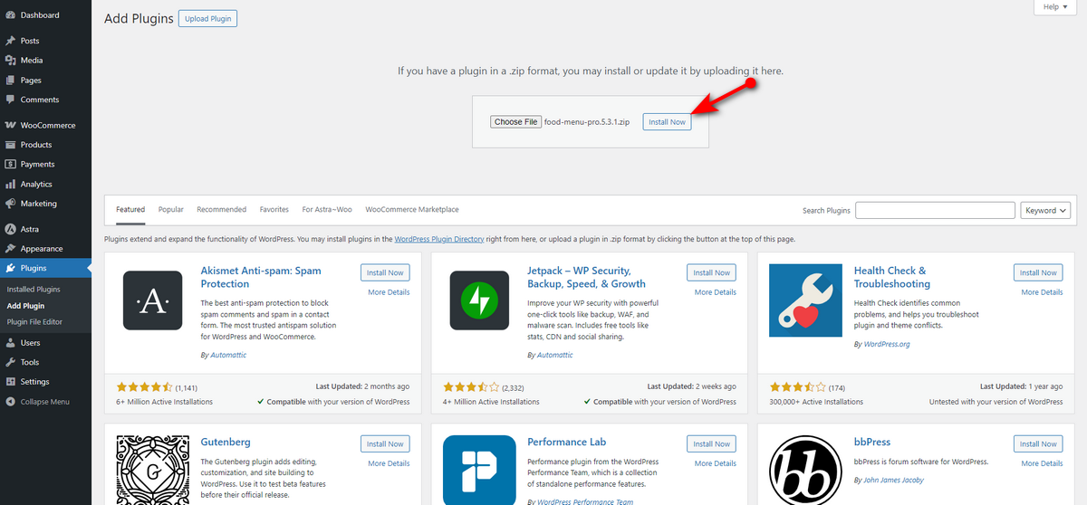Open the Gutenberg title link
This screenshot has width=1087, height=505.
pos(226,443)
